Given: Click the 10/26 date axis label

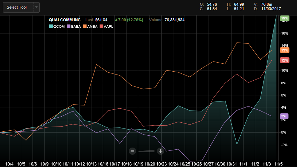Looking at the screenshot, I should [197, 164].
